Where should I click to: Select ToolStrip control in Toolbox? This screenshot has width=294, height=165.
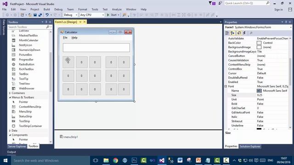24,121
